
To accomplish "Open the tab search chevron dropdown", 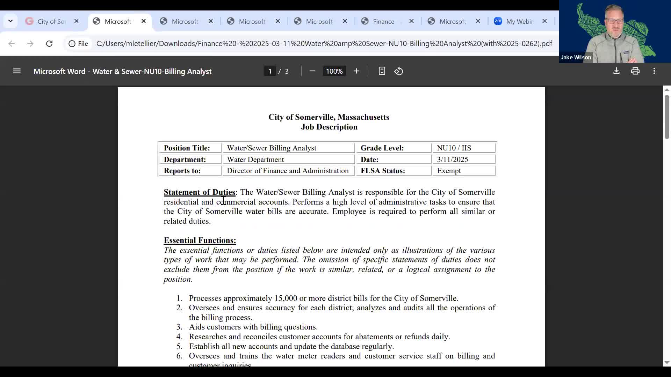I will (10, 21).
